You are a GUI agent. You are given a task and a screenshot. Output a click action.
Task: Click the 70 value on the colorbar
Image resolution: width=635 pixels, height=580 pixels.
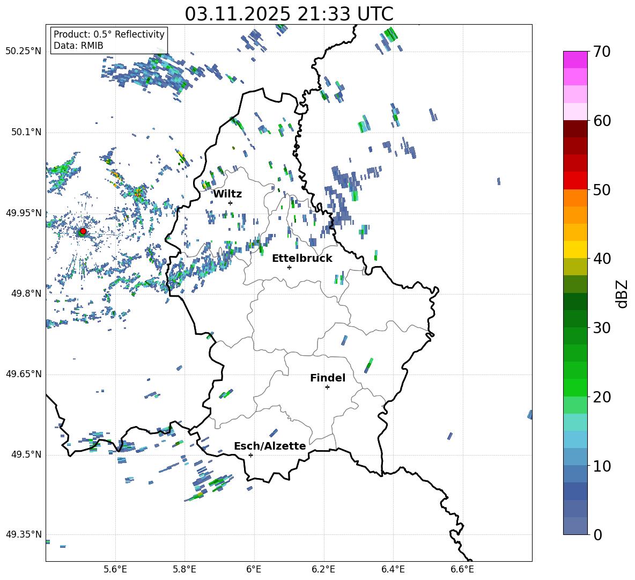(602, 52)
